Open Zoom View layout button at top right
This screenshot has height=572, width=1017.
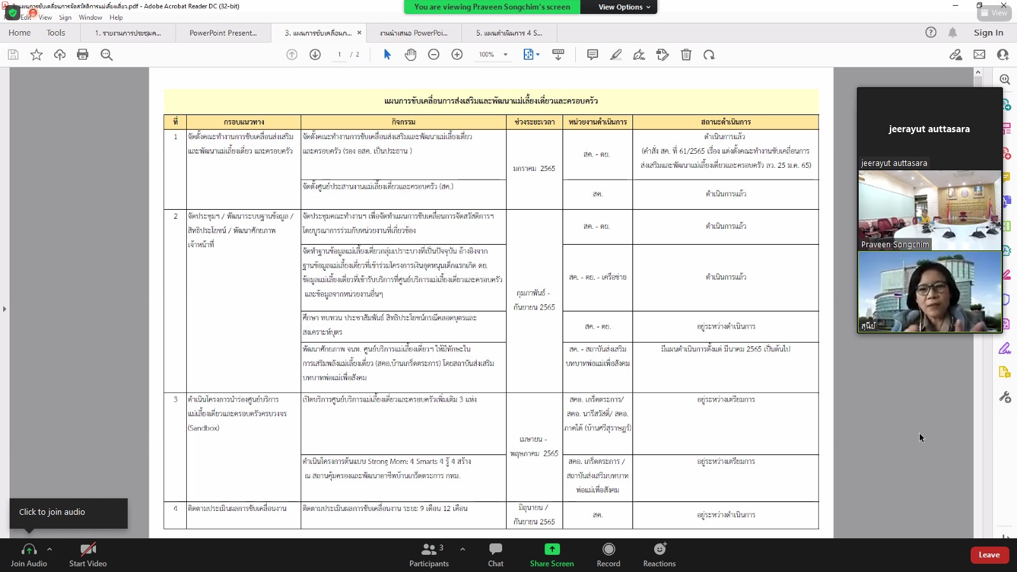coord(994,13)
